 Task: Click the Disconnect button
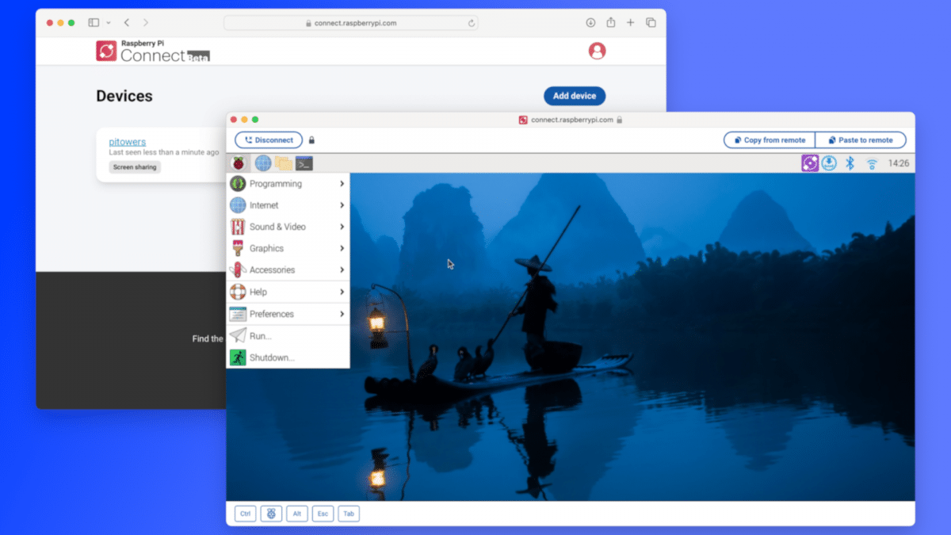point(269,140)
